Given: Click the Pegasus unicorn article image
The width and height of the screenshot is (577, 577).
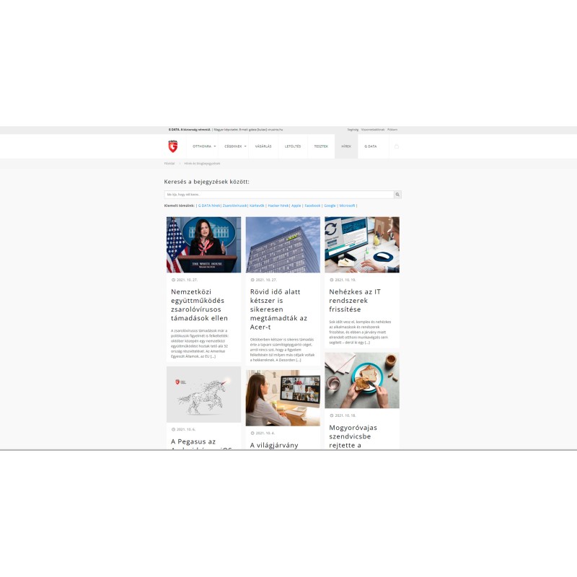Looking at the screenshot, I should pos(203,394).
